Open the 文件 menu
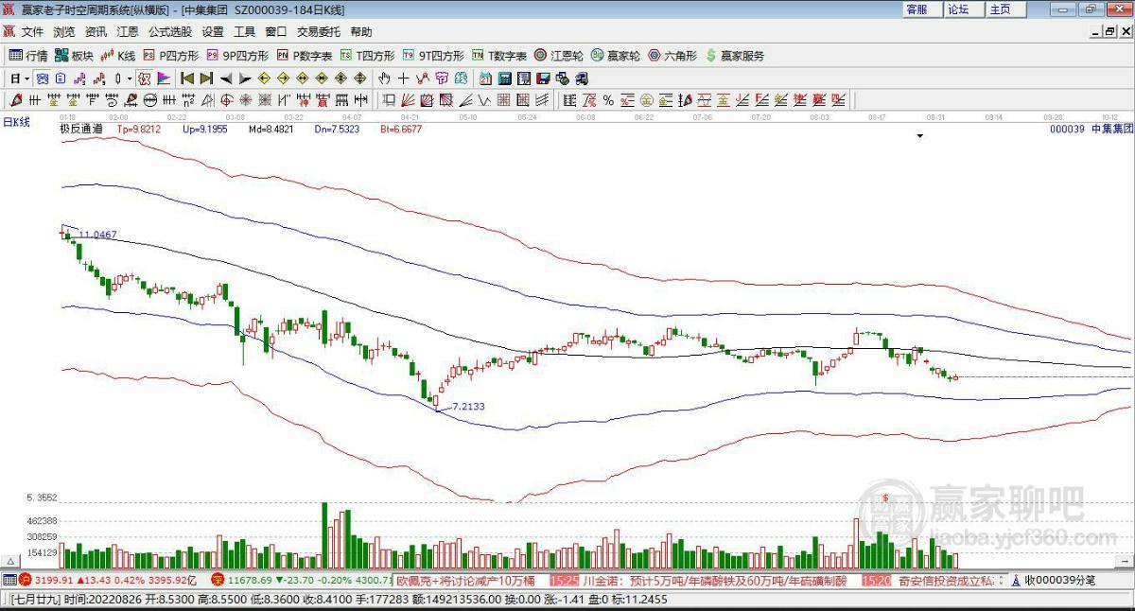The height and width of the screenshot is (611, 1135). pos(32,31)
